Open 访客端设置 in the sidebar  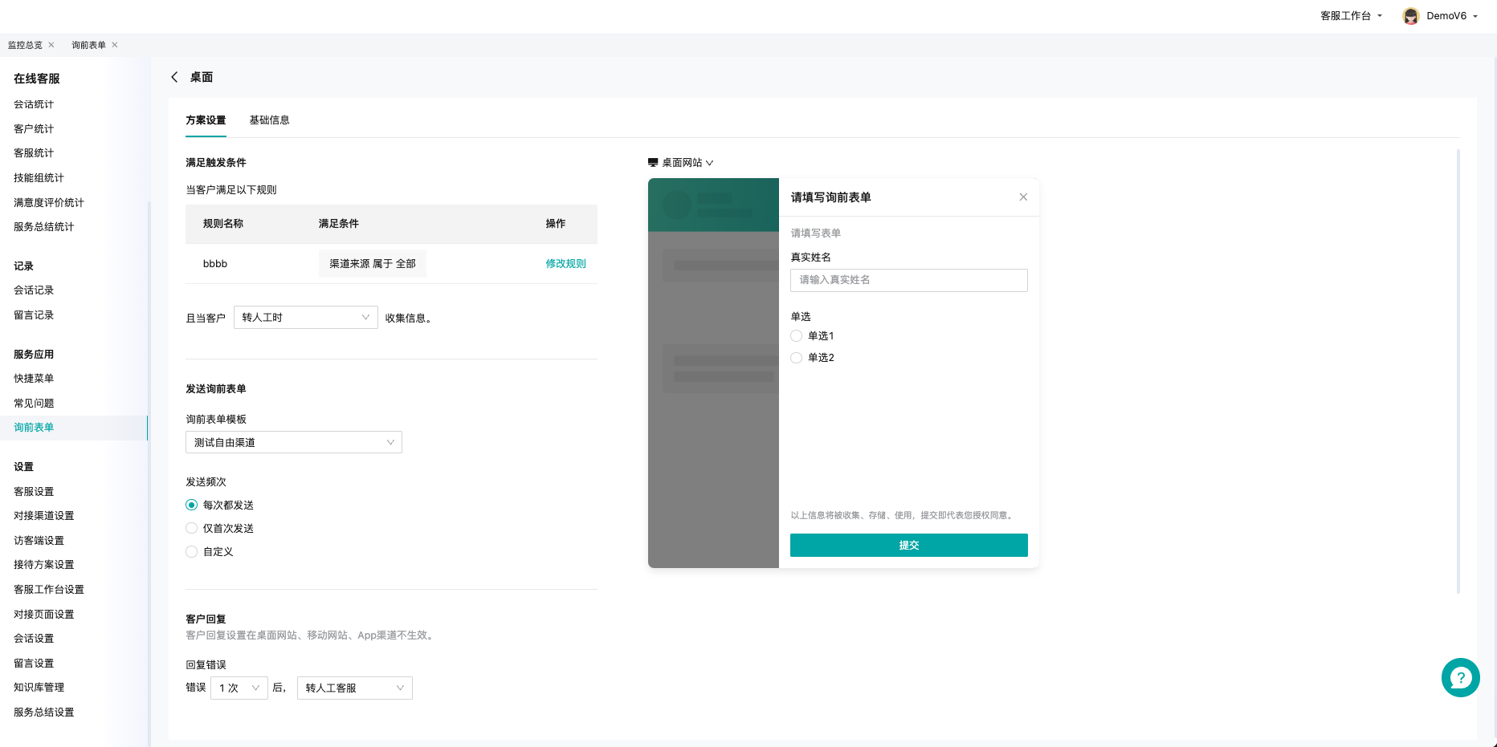point(39,541)
